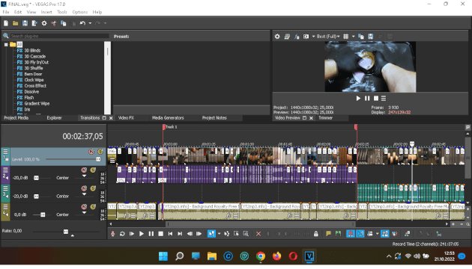The image size is (472, 269).
Task: Open Chrome from the Windows taskbar
Action: point(261,256)
